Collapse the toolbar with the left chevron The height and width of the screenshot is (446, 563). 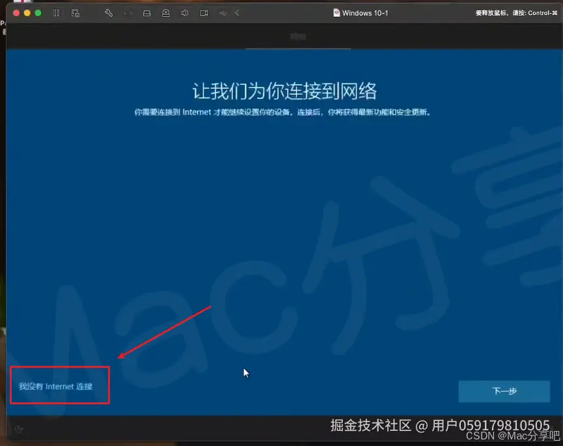click(236, 12)
